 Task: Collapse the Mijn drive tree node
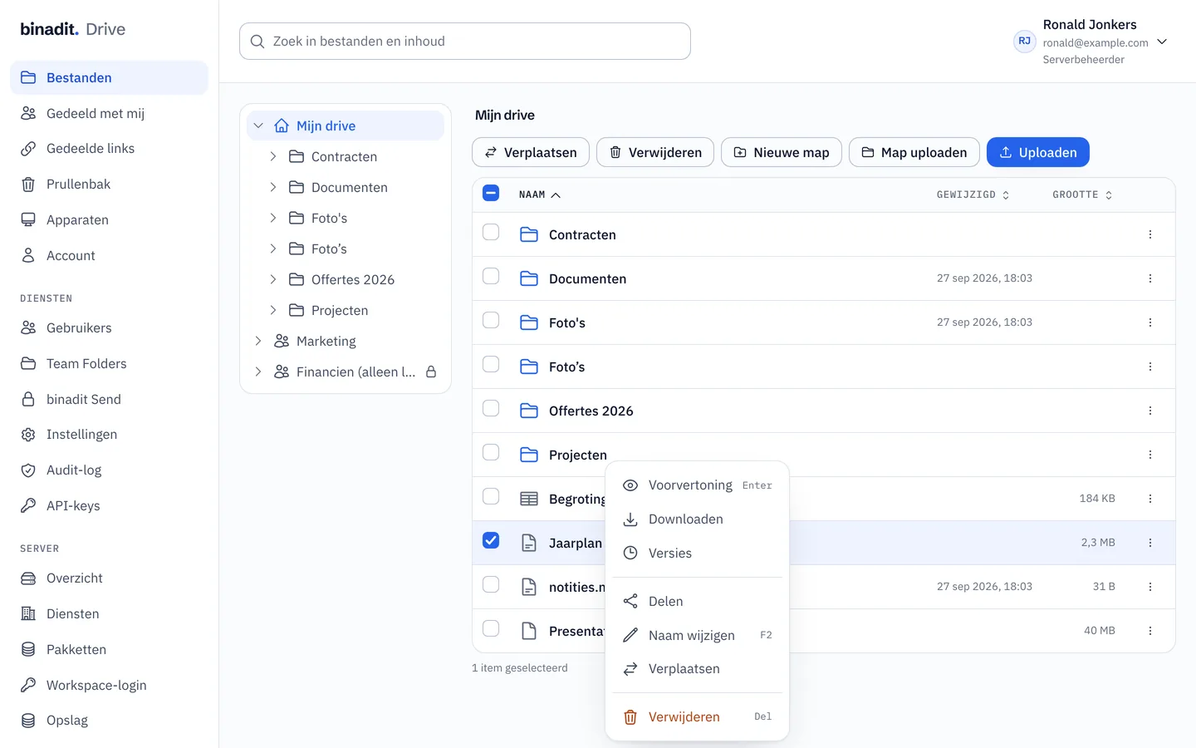pyautogui.click(x=258, y=125)
